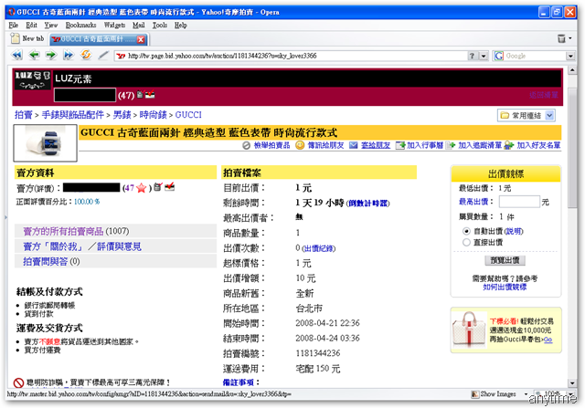Screen dimensions: 585x408
Task: Open the View menu
Action: [x=51, y=25]
